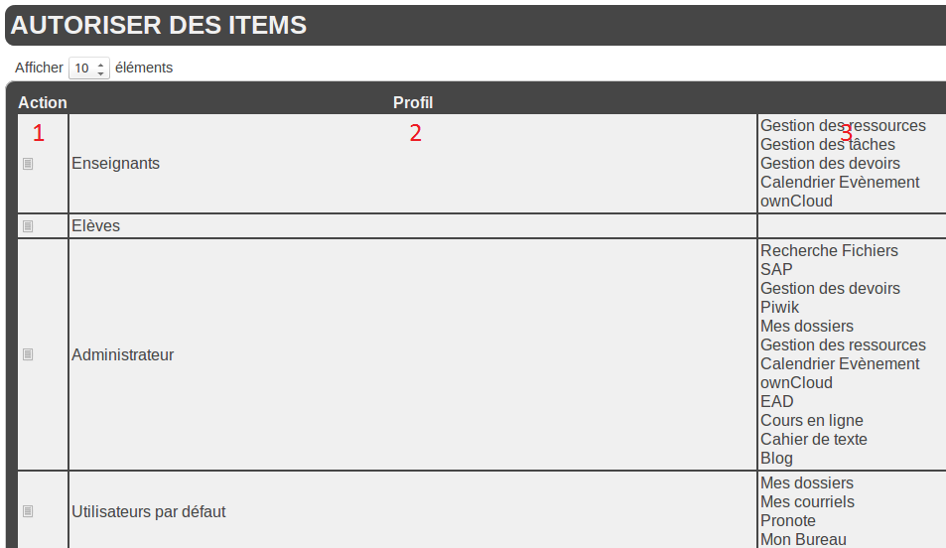Click the EAD item

point(777,402)
